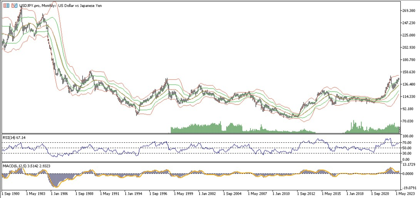Image resolution: width=420 pixels, height=198 pixels.
Task: Click the MACD 13.1729 scale label
Action: [x=409, y=165]
